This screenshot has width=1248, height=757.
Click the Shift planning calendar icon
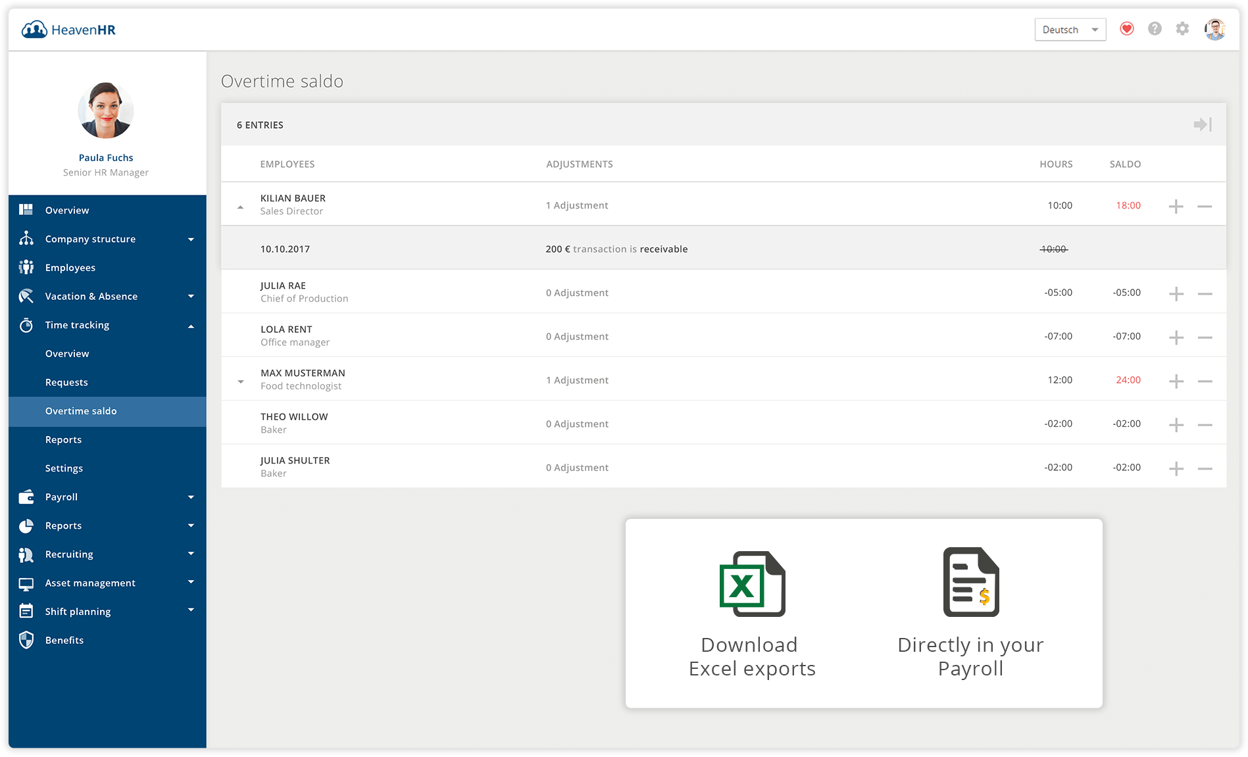pyautogui.click(x=26, y=611)
